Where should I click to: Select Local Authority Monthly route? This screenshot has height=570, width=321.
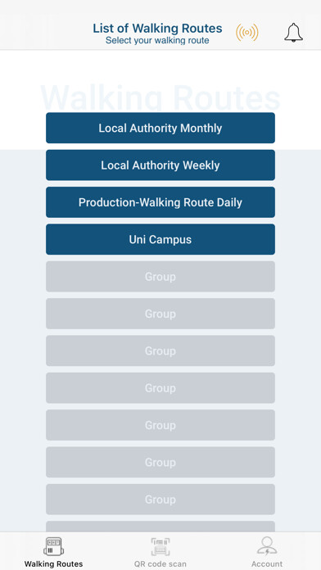(160, 128)
